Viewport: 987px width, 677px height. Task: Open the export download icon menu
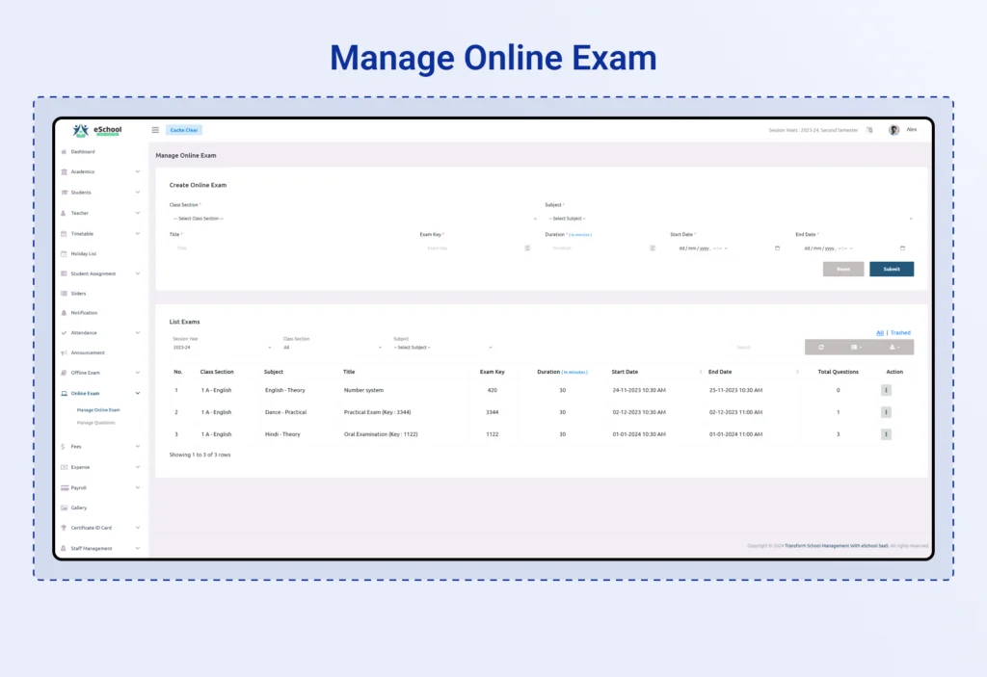[x=894, y=347]
